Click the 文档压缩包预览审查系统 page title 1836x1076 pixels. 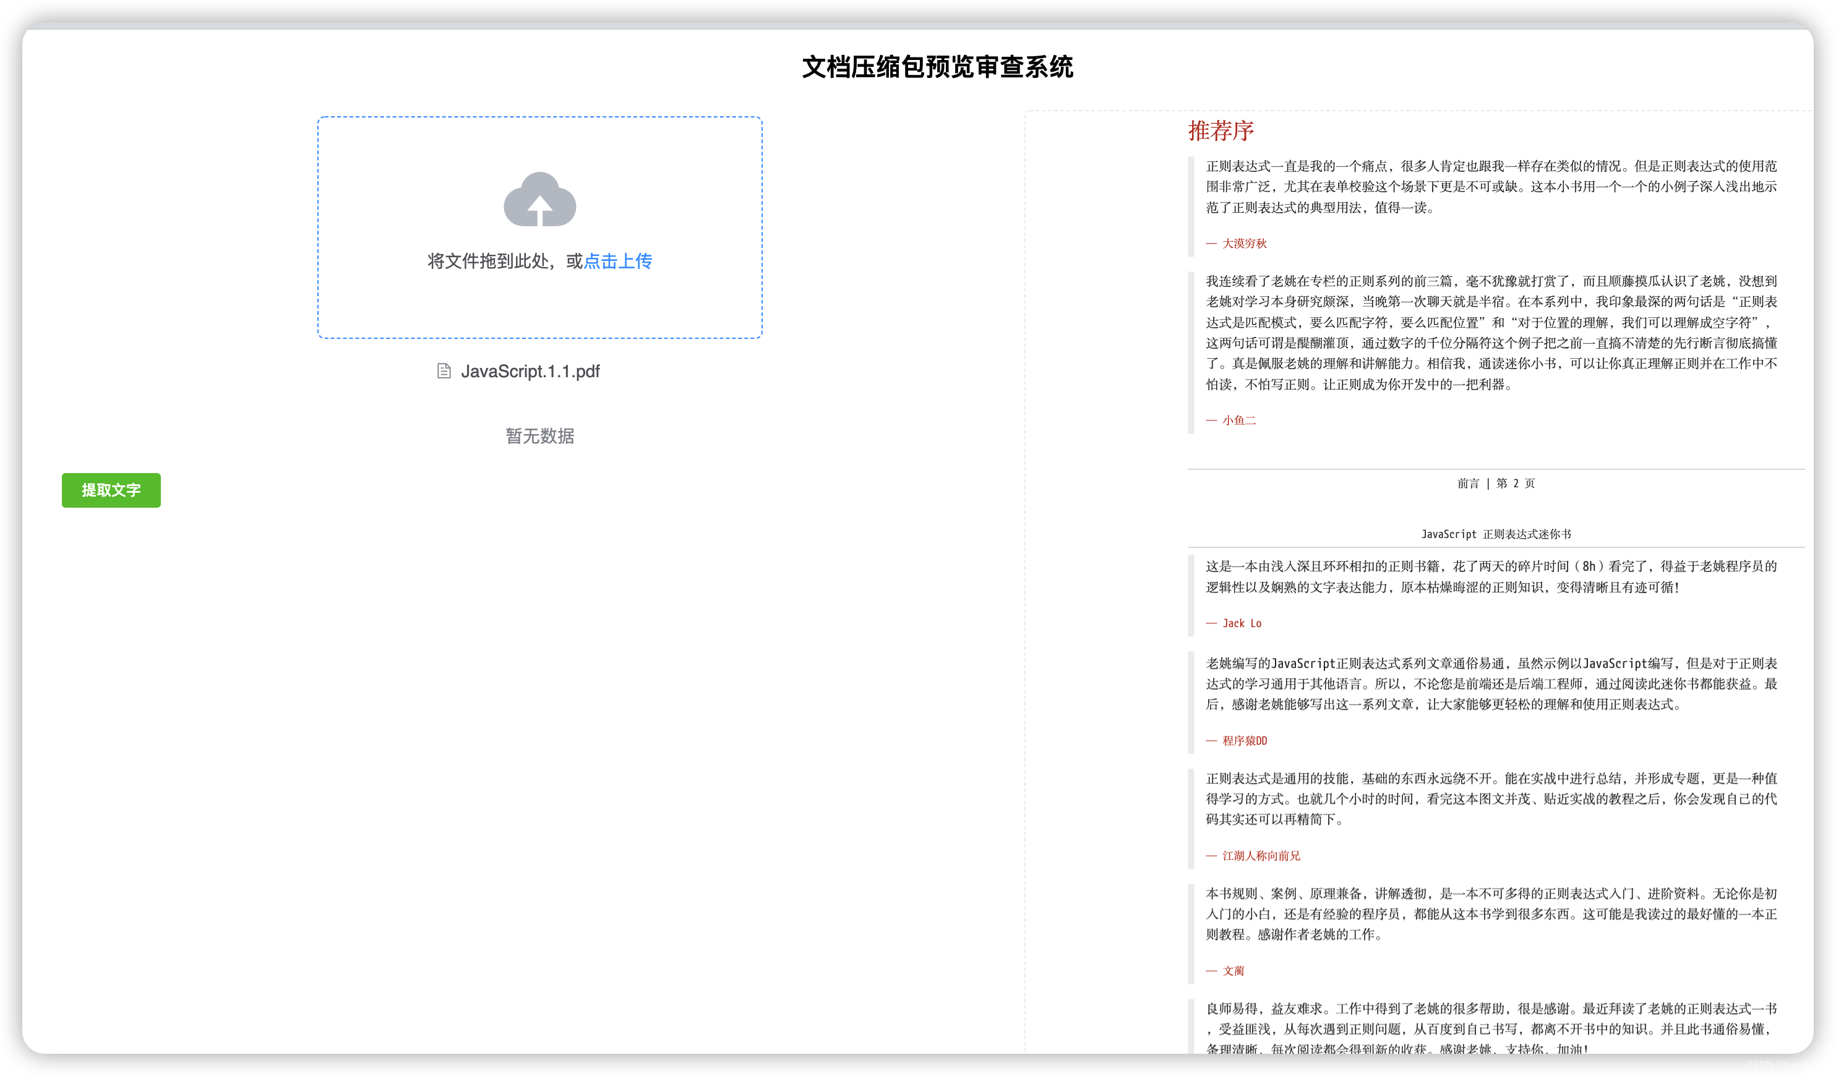pyautogui.click(x=937, y=67)
